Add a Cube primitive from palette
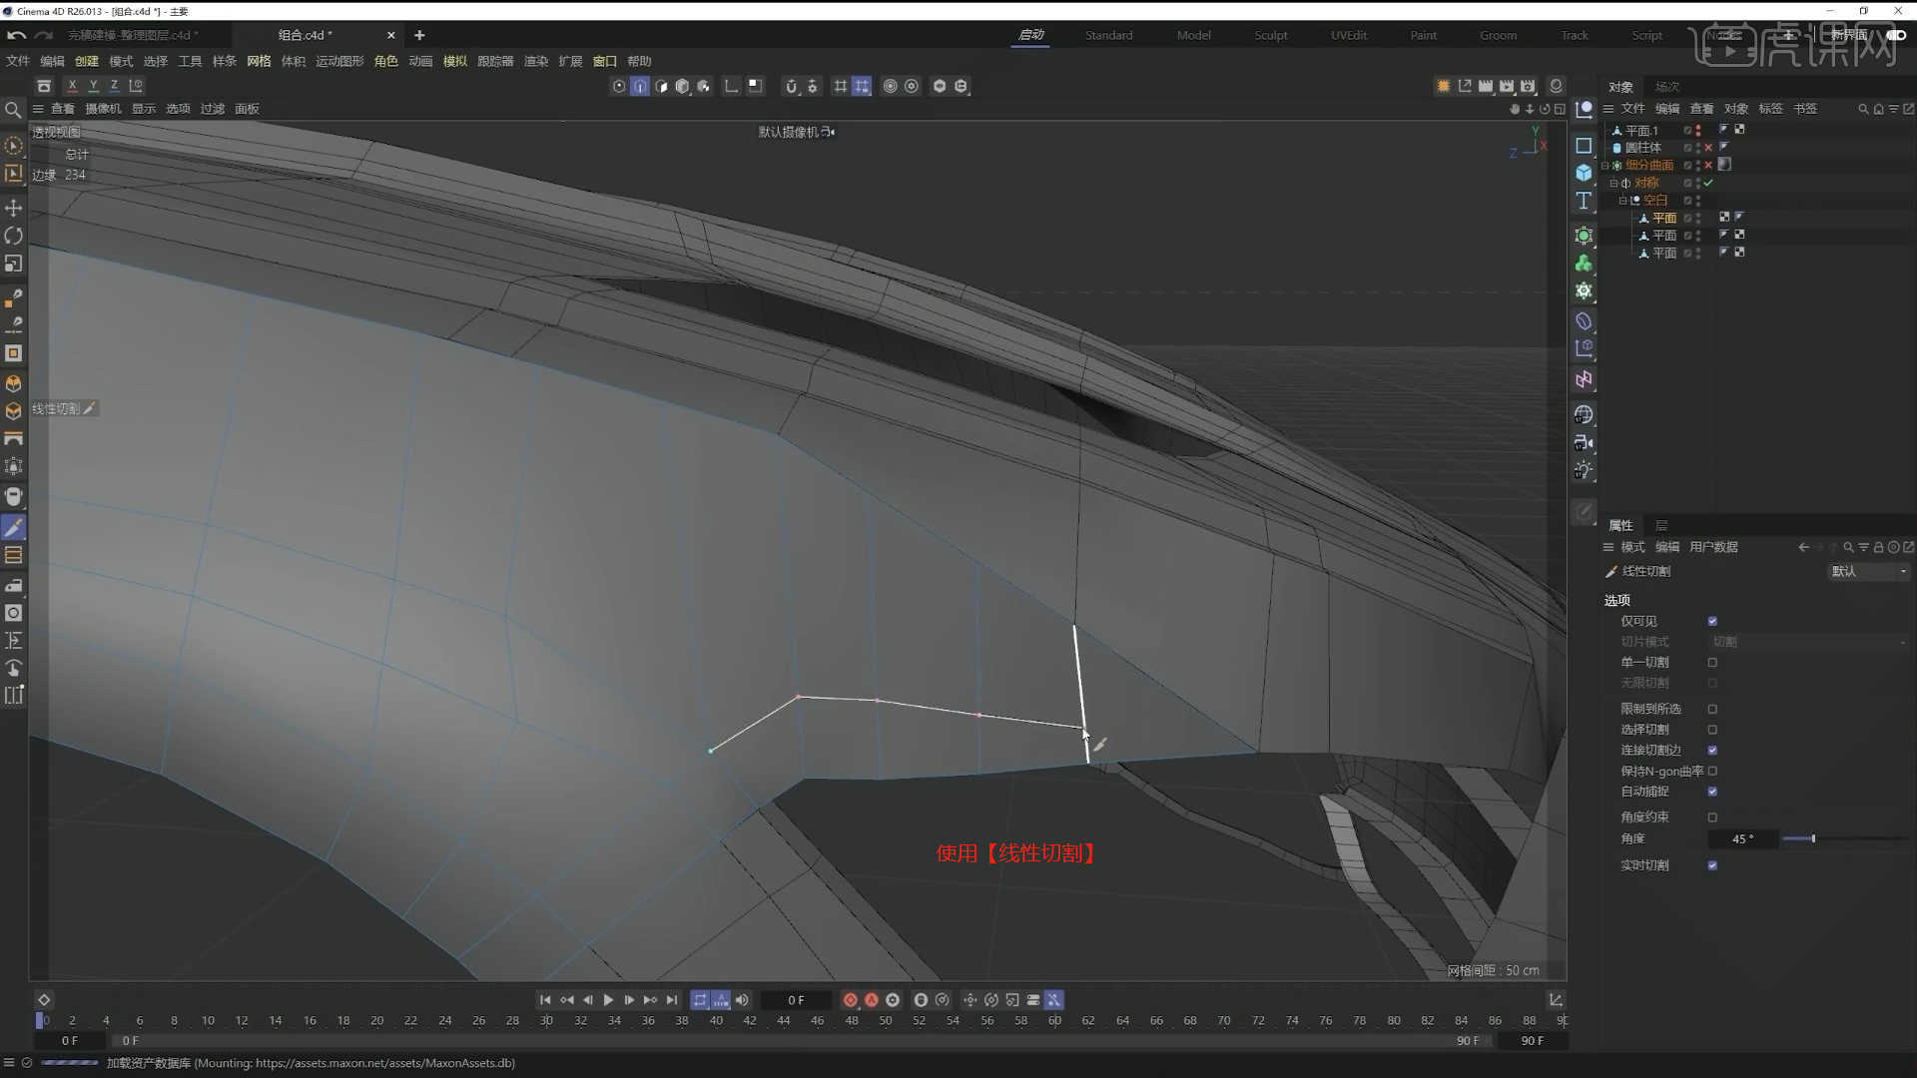This screenshot has height=1078, width=1917. [x=1584, y=173]
